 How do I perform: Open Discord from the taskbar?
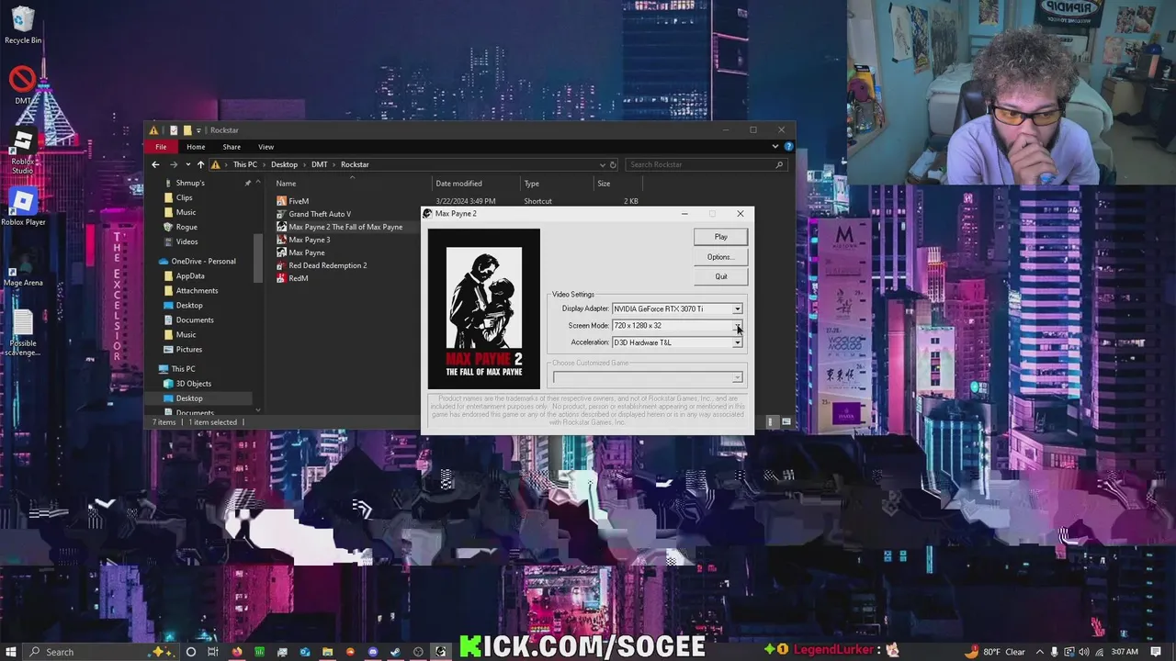[373, 652]
